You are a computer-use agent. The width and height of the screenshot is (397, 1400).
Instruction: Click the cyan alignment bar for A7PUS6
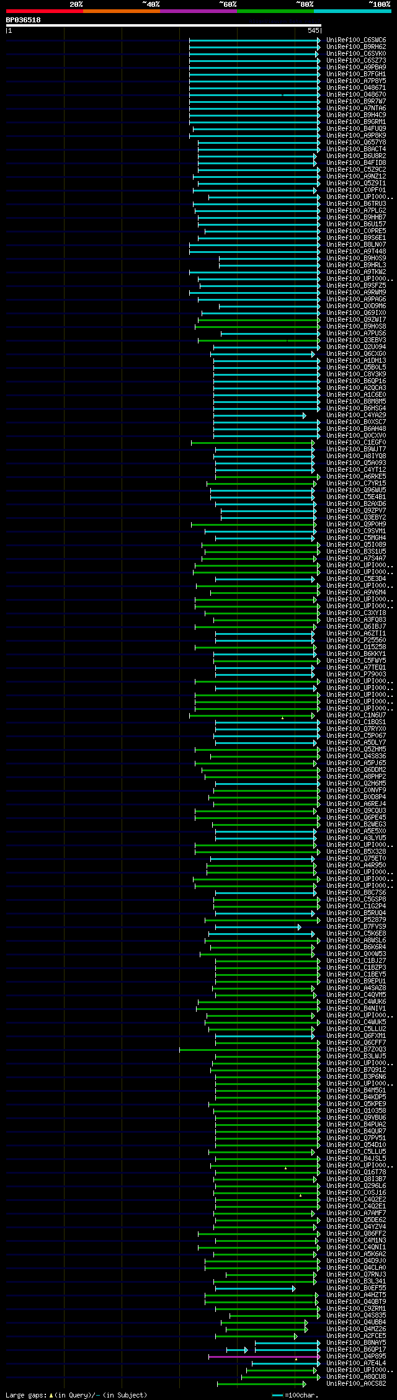click(270, 334)
